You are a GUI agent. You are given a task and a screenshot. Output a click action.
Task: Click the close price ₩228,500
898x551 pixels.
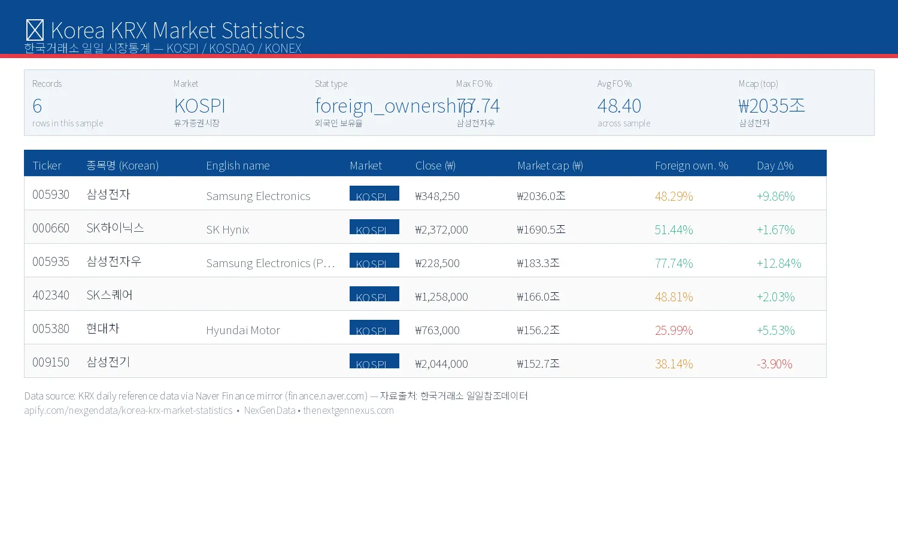pos(438,264)
